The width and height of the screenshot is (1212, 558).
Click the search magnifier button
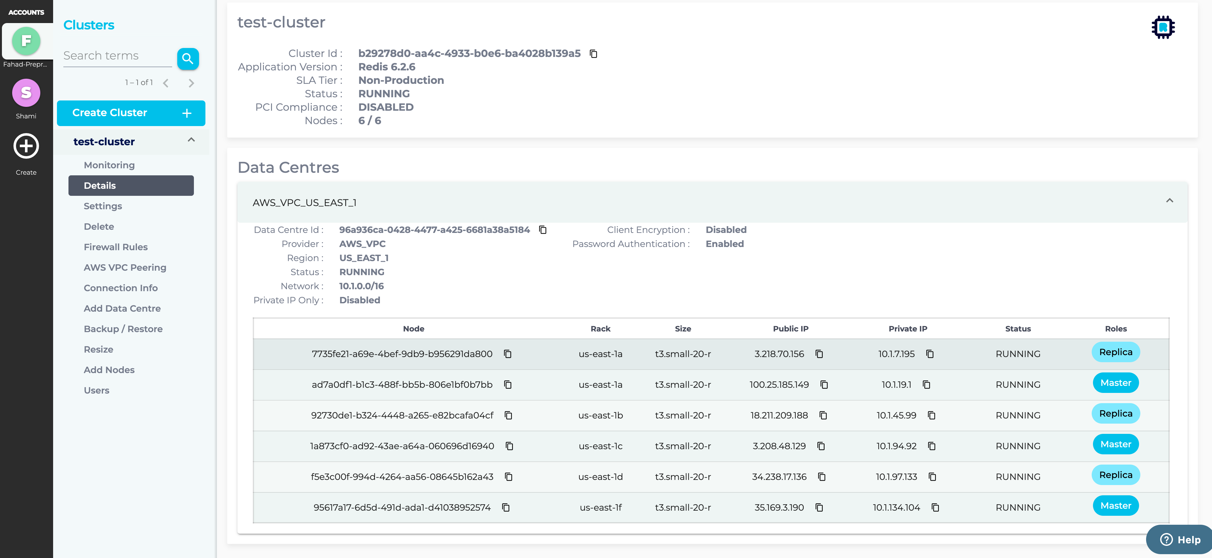[188, 58]
